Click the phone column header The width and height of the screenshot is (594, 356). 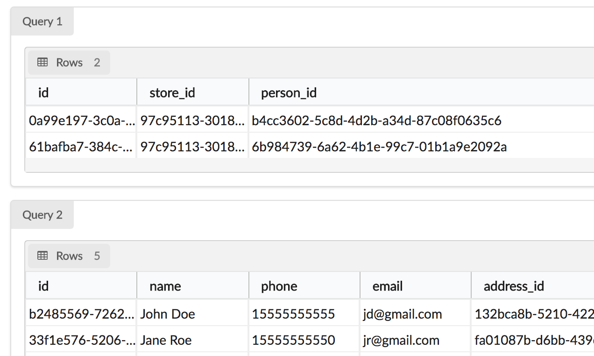click(x=304, y=285)
